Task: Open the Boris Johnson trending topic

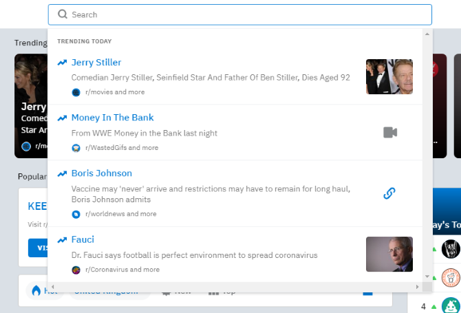Action: pos(101,173)
